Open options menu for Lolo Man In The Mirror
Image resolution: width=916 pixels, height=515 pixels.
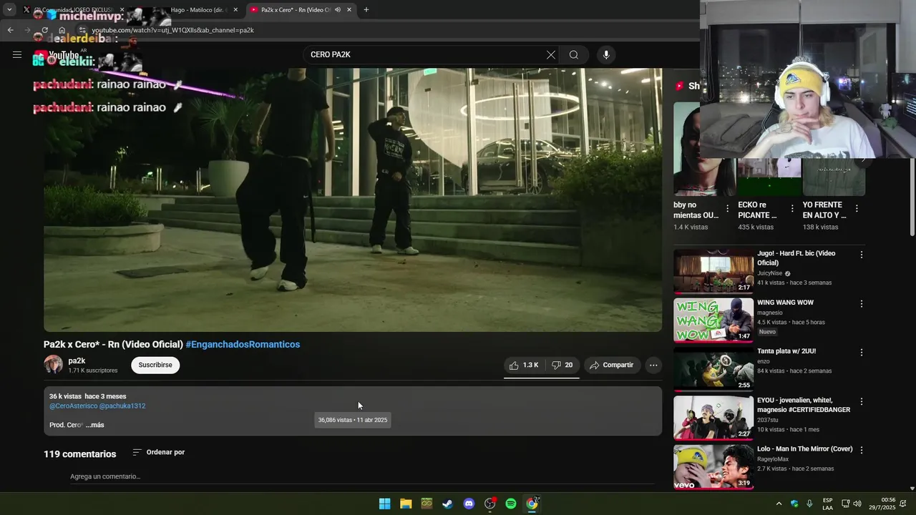[x=862, y=450]
